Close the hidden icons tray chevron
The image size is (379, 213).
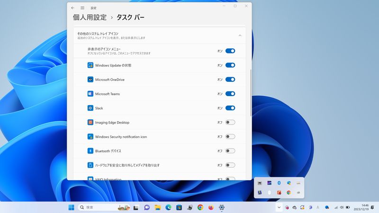[279, 207]
